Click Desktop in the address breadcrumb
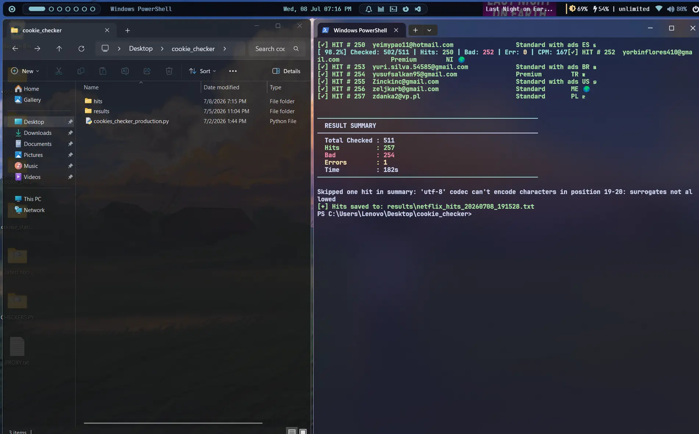The image size is (699, 434). click(x=141, y=49)
